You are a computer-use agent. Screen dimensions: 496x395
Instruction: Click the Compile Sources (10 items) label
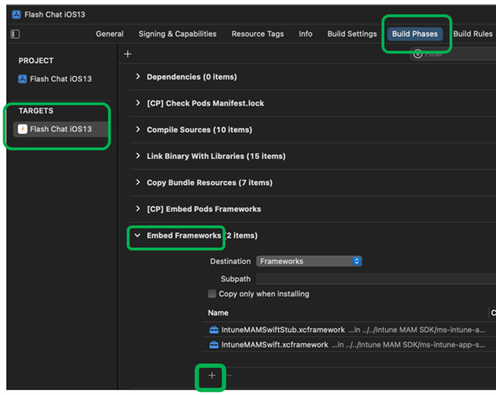click(200, 130)
